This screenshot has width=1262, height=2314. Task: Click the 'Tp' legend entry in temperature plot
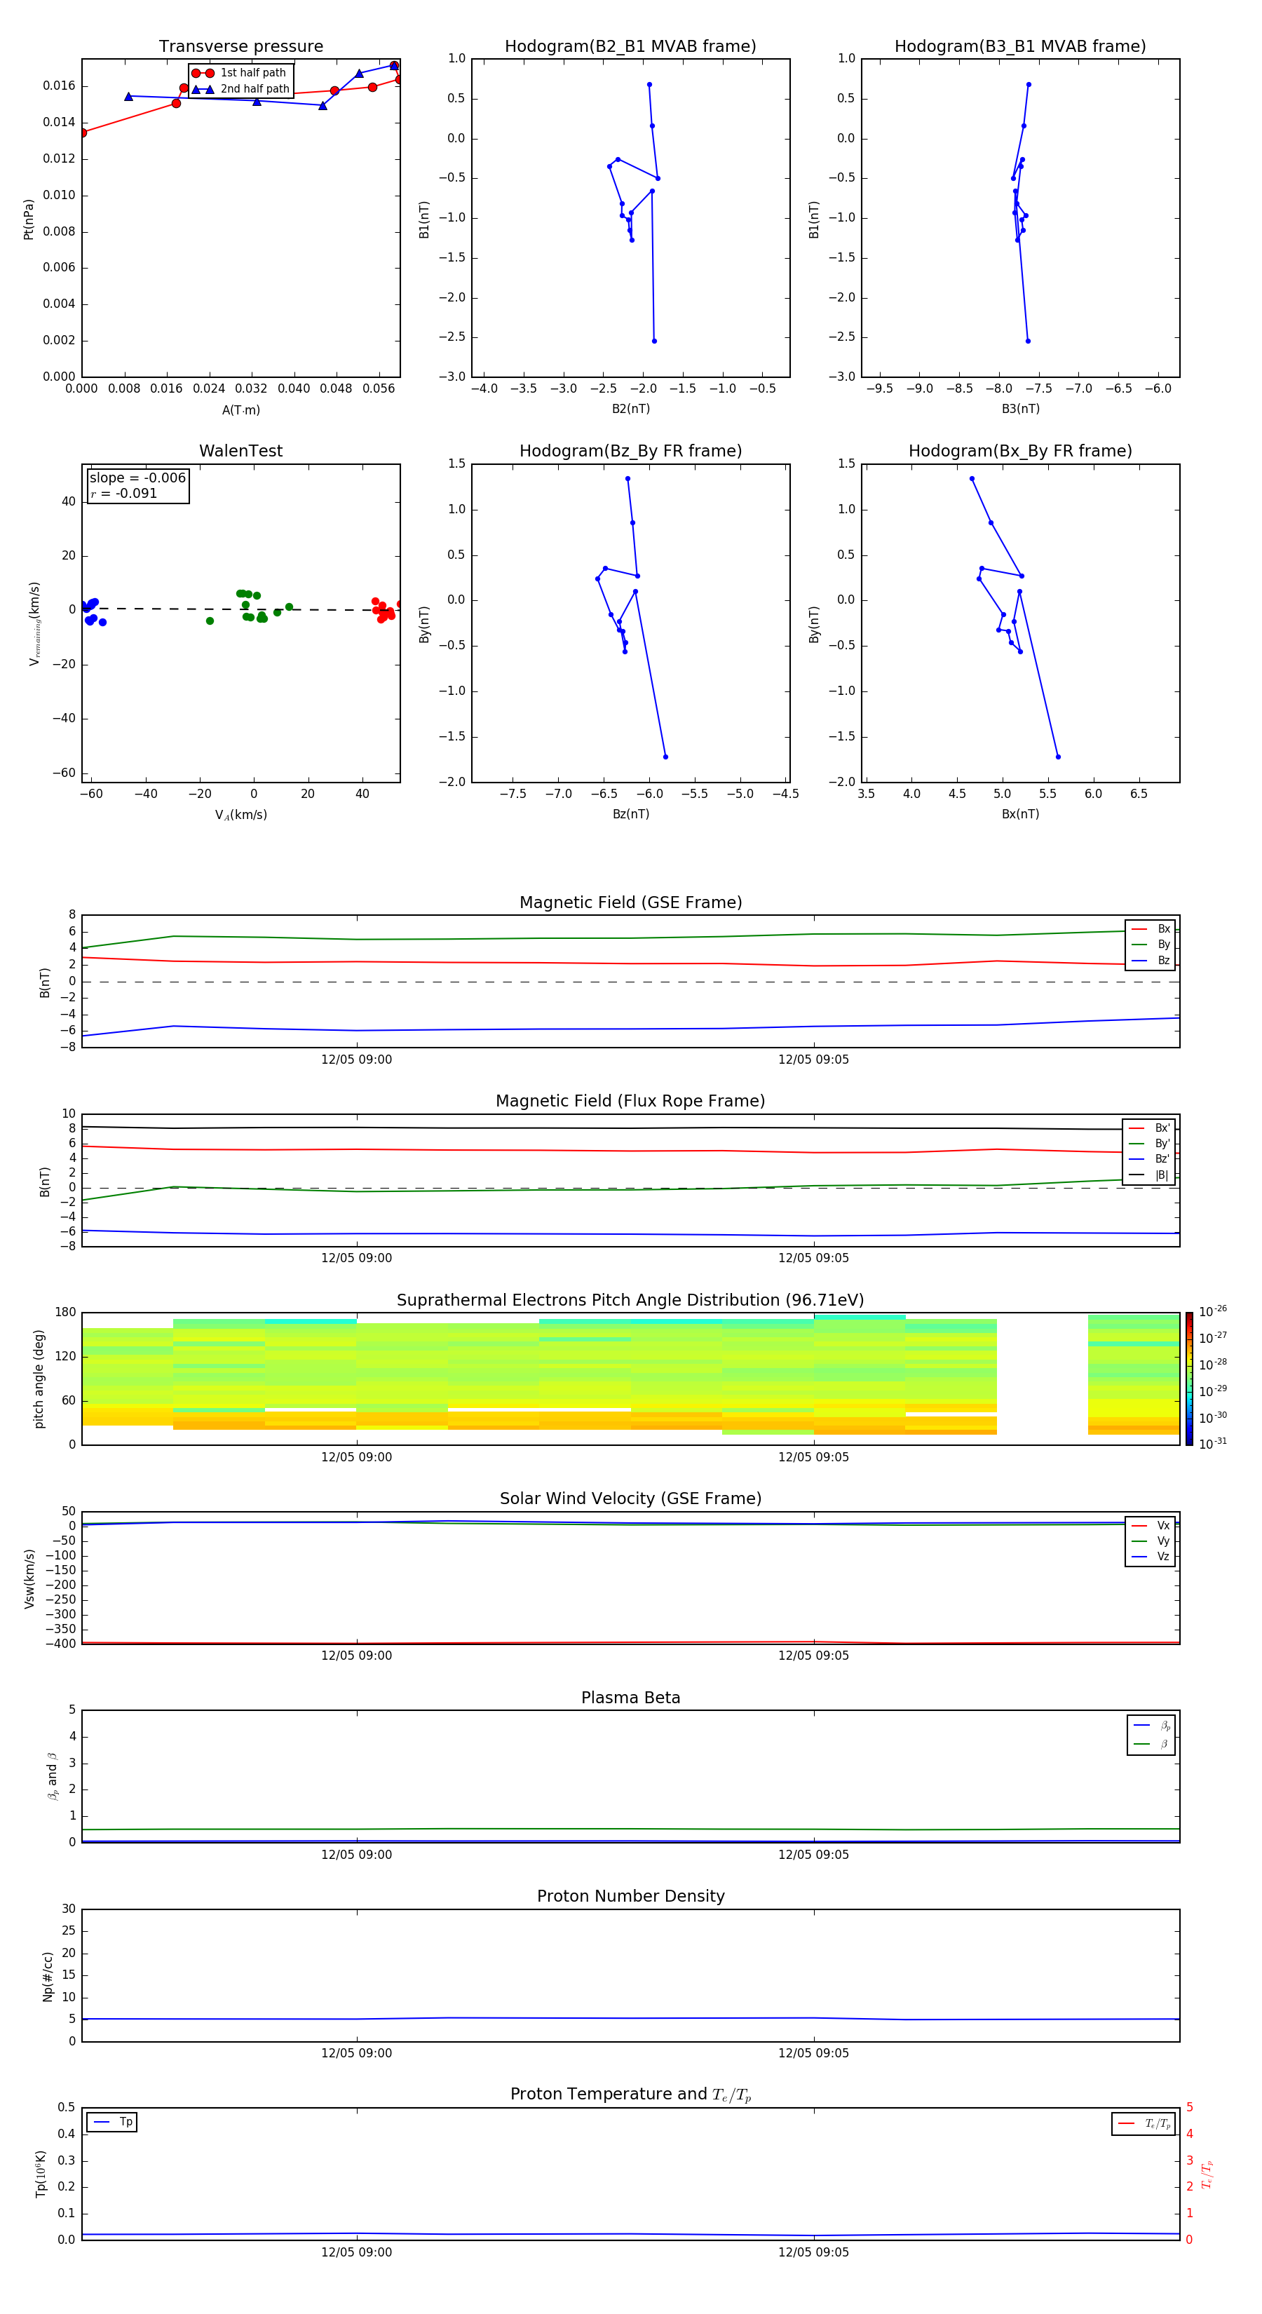point(112,2122)
